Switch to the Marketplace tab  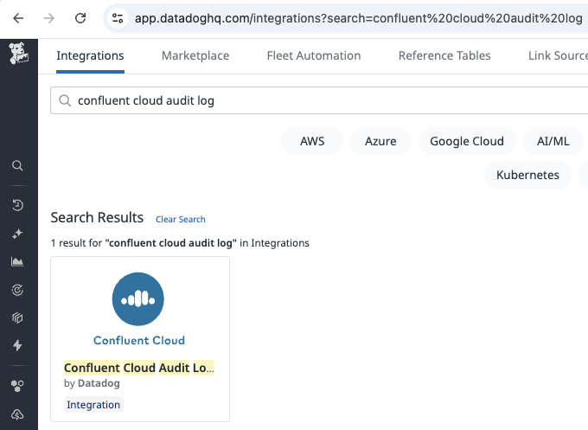[x=195, y=55]
